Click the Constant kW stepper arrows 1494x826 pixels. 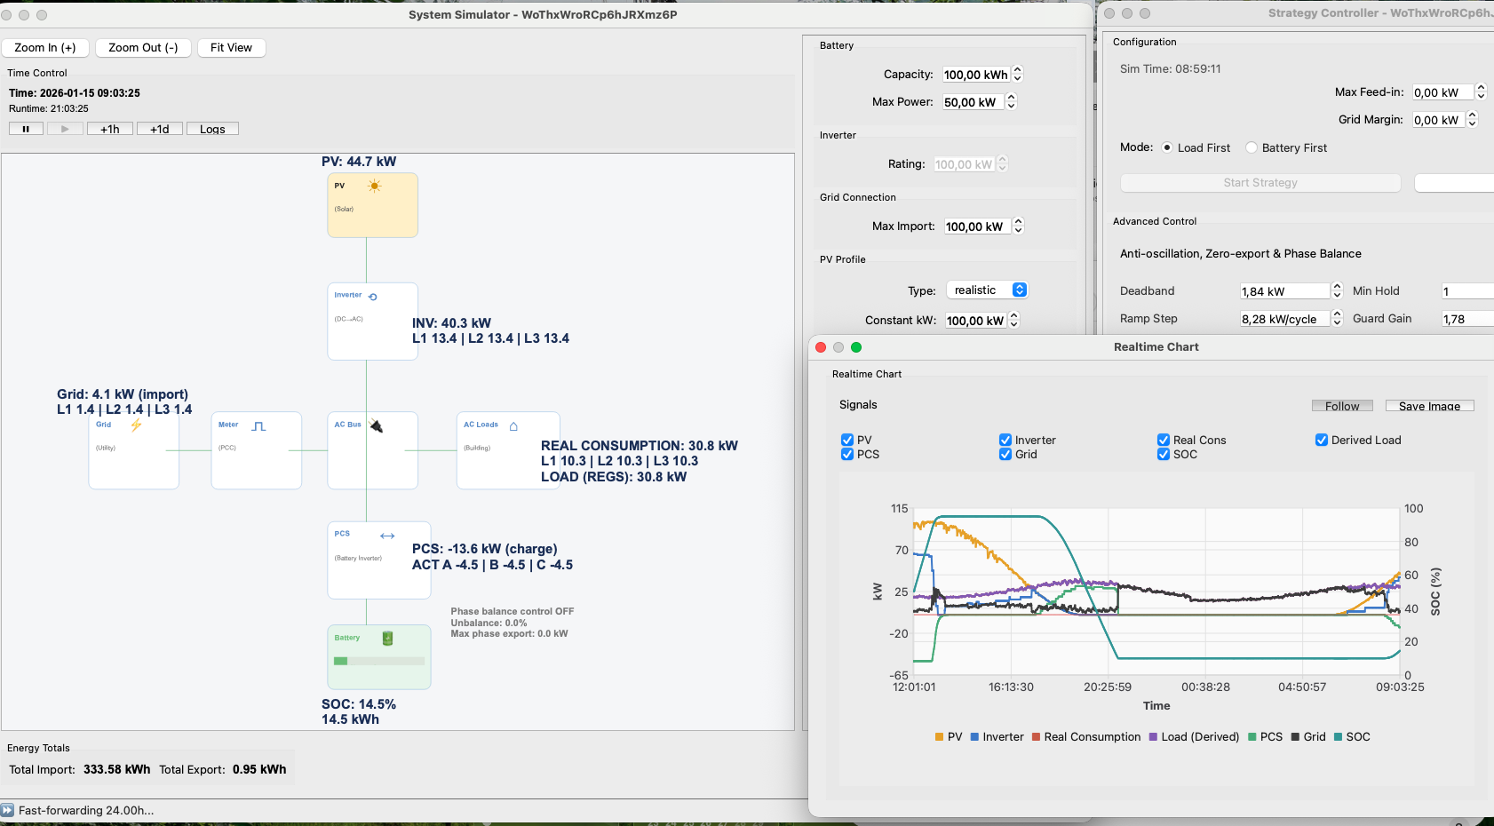(x=1014, y=321)
